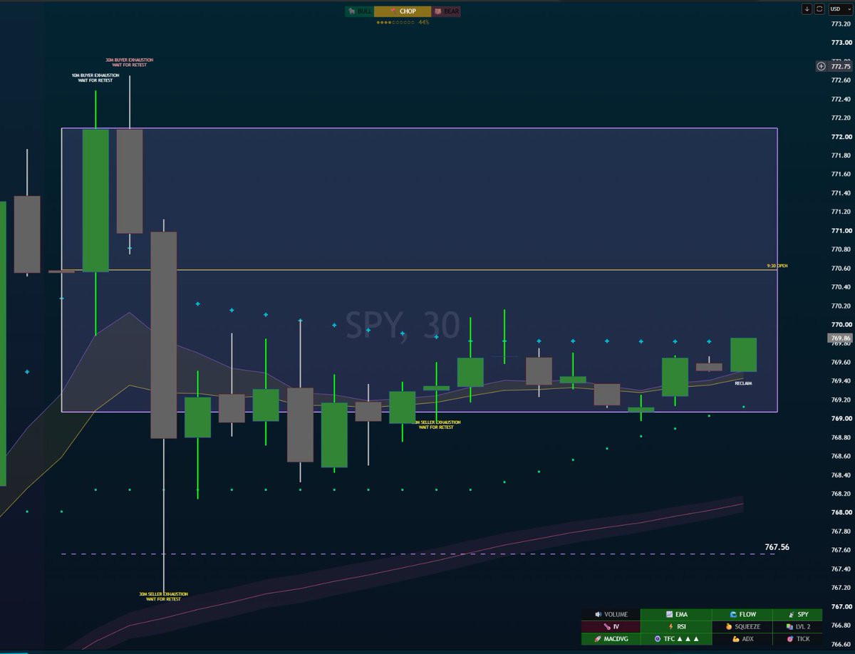The height and width of the screenshot is (654, 855).
Task: Toggle the SPY indicator button
Action: pos(797,614)
